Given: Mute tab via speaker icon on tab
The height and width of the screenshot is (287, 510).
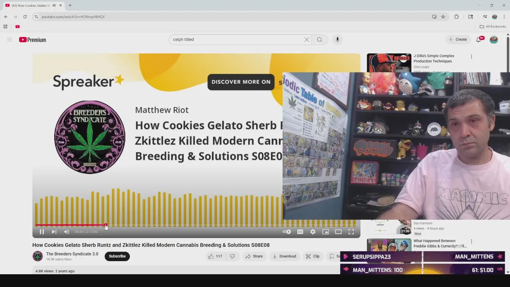Looking at the screenshot, I should pyautogui.click(x=54, y=6).
